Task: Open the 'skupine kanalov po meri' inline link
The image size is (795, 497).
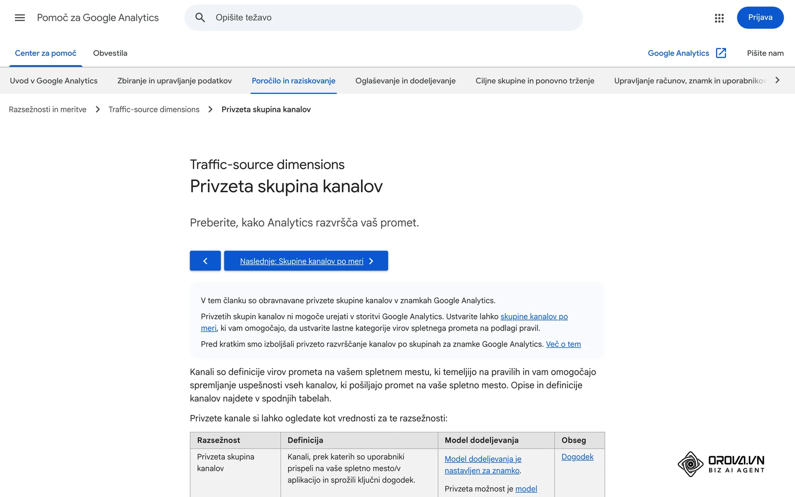Action: 534,317
